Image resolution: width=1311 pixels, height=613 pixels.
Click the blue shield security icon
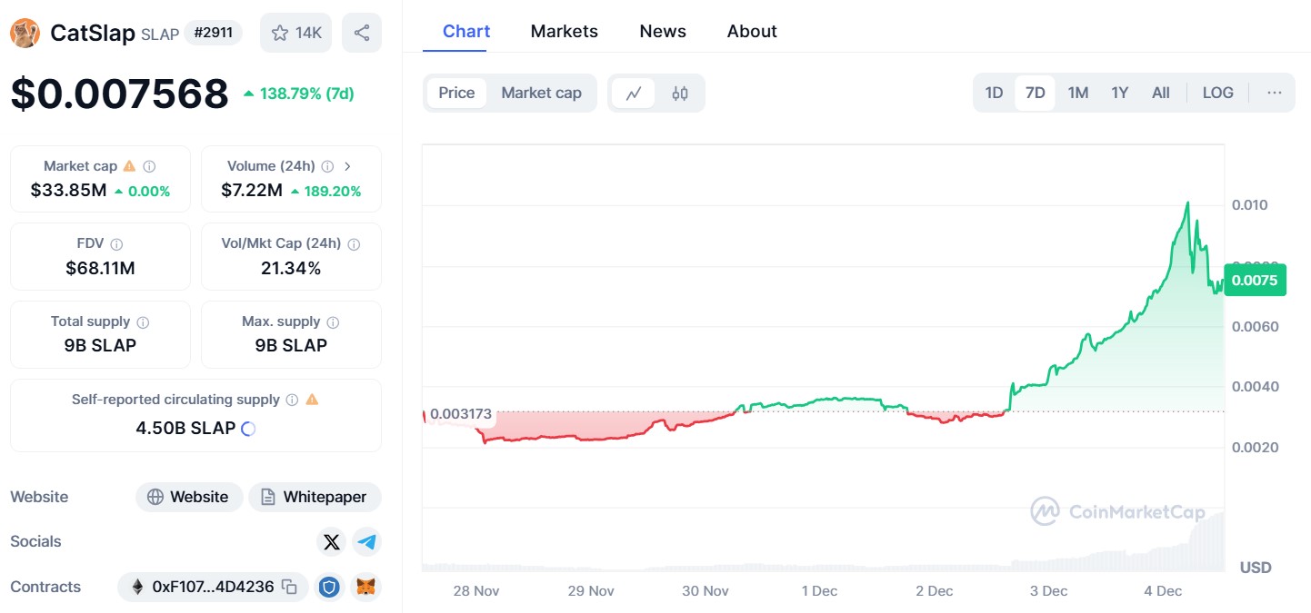tap(329, 587)
